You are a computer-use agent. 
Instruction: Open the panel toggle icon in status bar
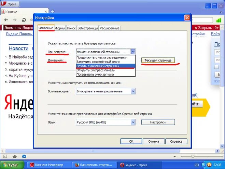[x=5, y=156]
